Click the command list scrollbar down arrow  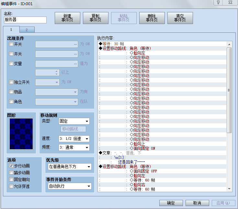point(229,189)
